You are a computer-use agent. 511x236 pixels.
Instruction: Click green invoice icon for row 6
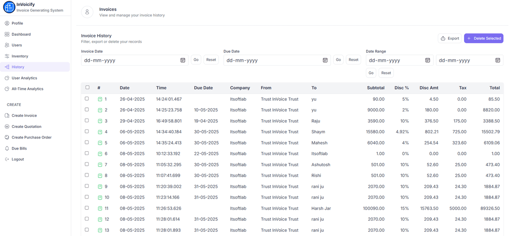pos(100,154)
